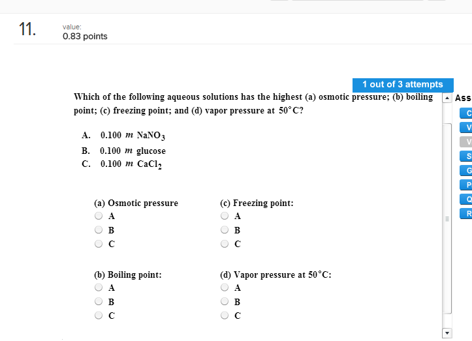Screen dimensions: 472x341
Task: Choose C for boiling point
Action: pyautogui.click(x=99, y=316)
